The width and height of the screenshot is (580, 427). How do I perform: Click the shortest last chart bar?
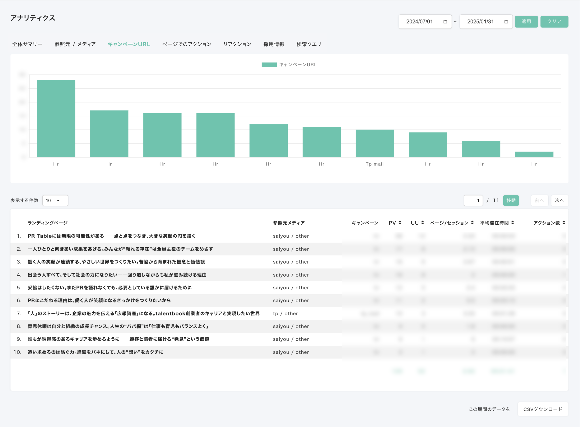coord(534,154)
